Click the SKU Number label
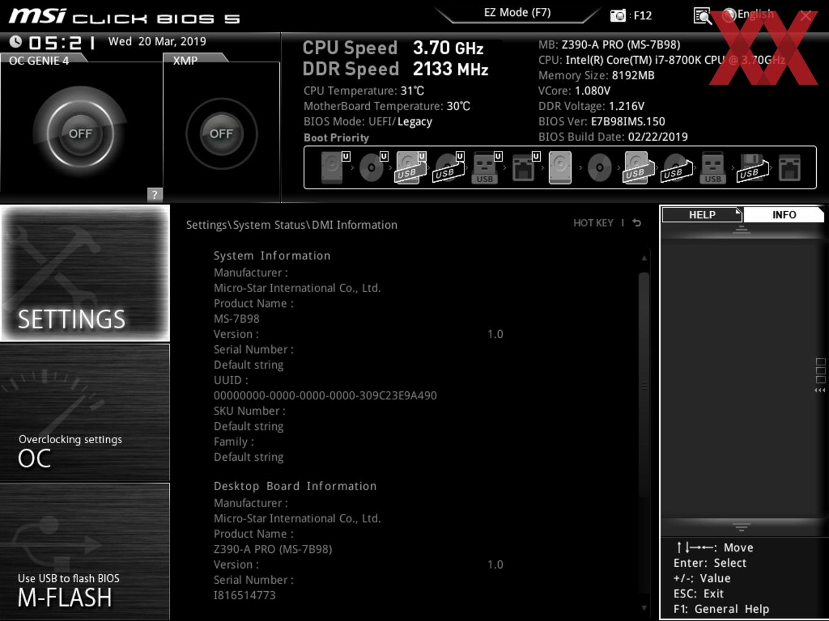The width and height of the screenshot is (829, 621). point(249,411)
